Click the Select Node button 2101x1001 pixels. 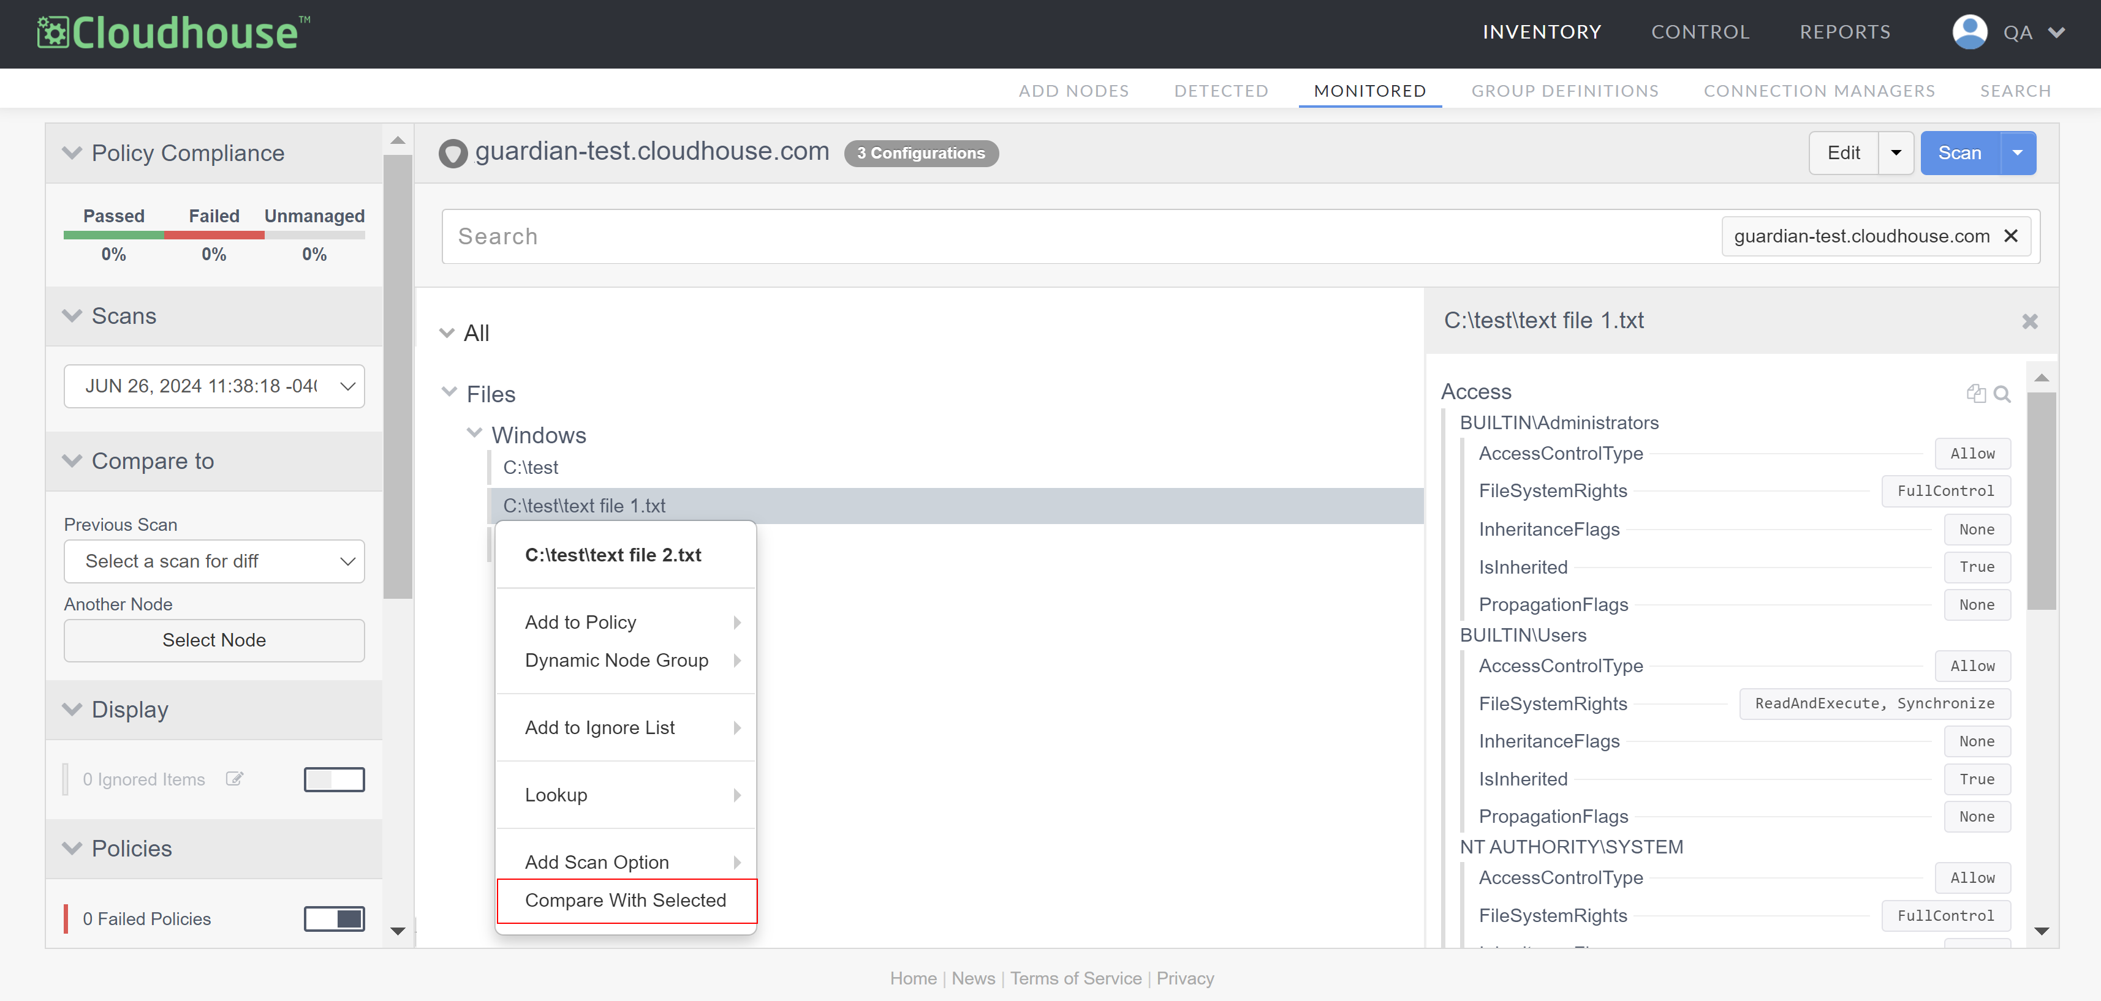click(x=214, y=641)
